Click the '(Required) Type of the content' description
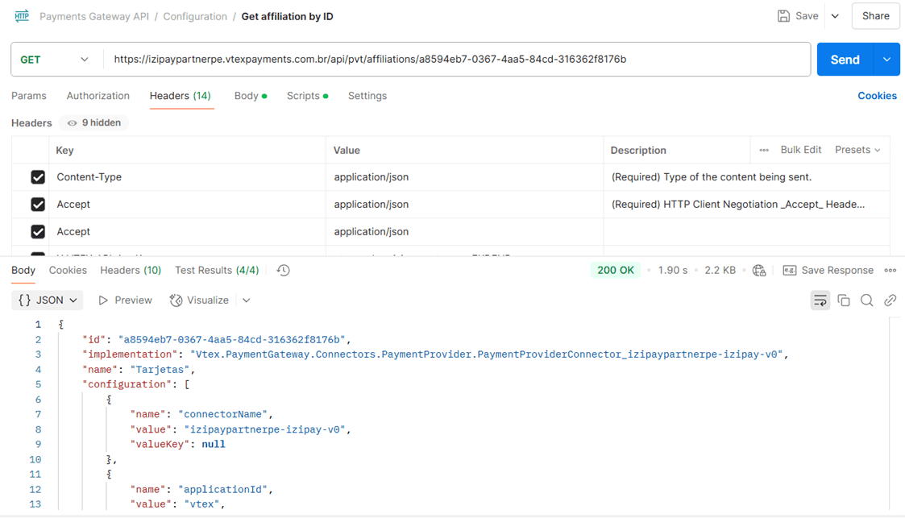 coord(711,177)
